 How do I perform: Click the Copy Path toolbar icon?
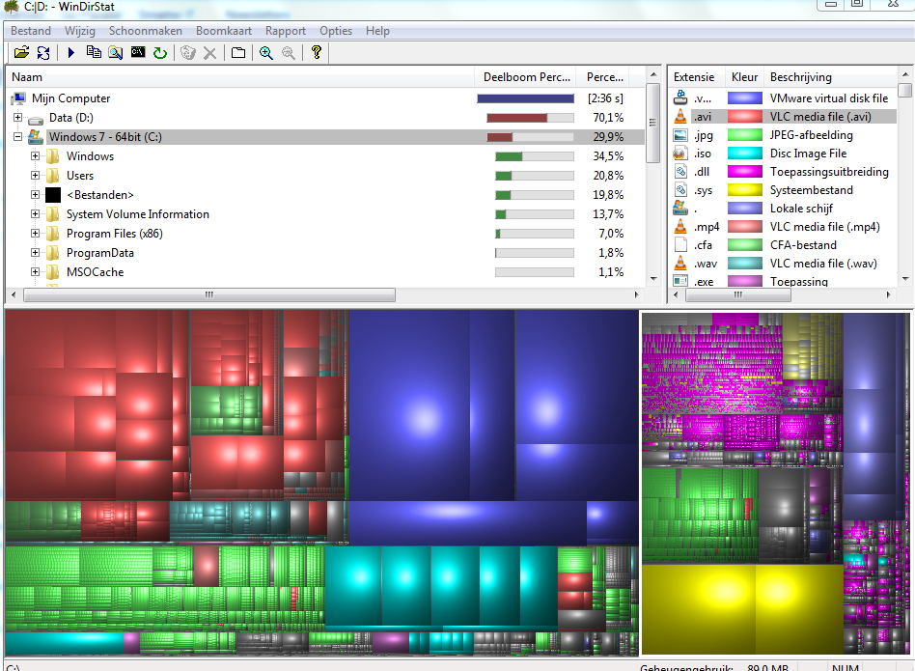pos(94,52)
